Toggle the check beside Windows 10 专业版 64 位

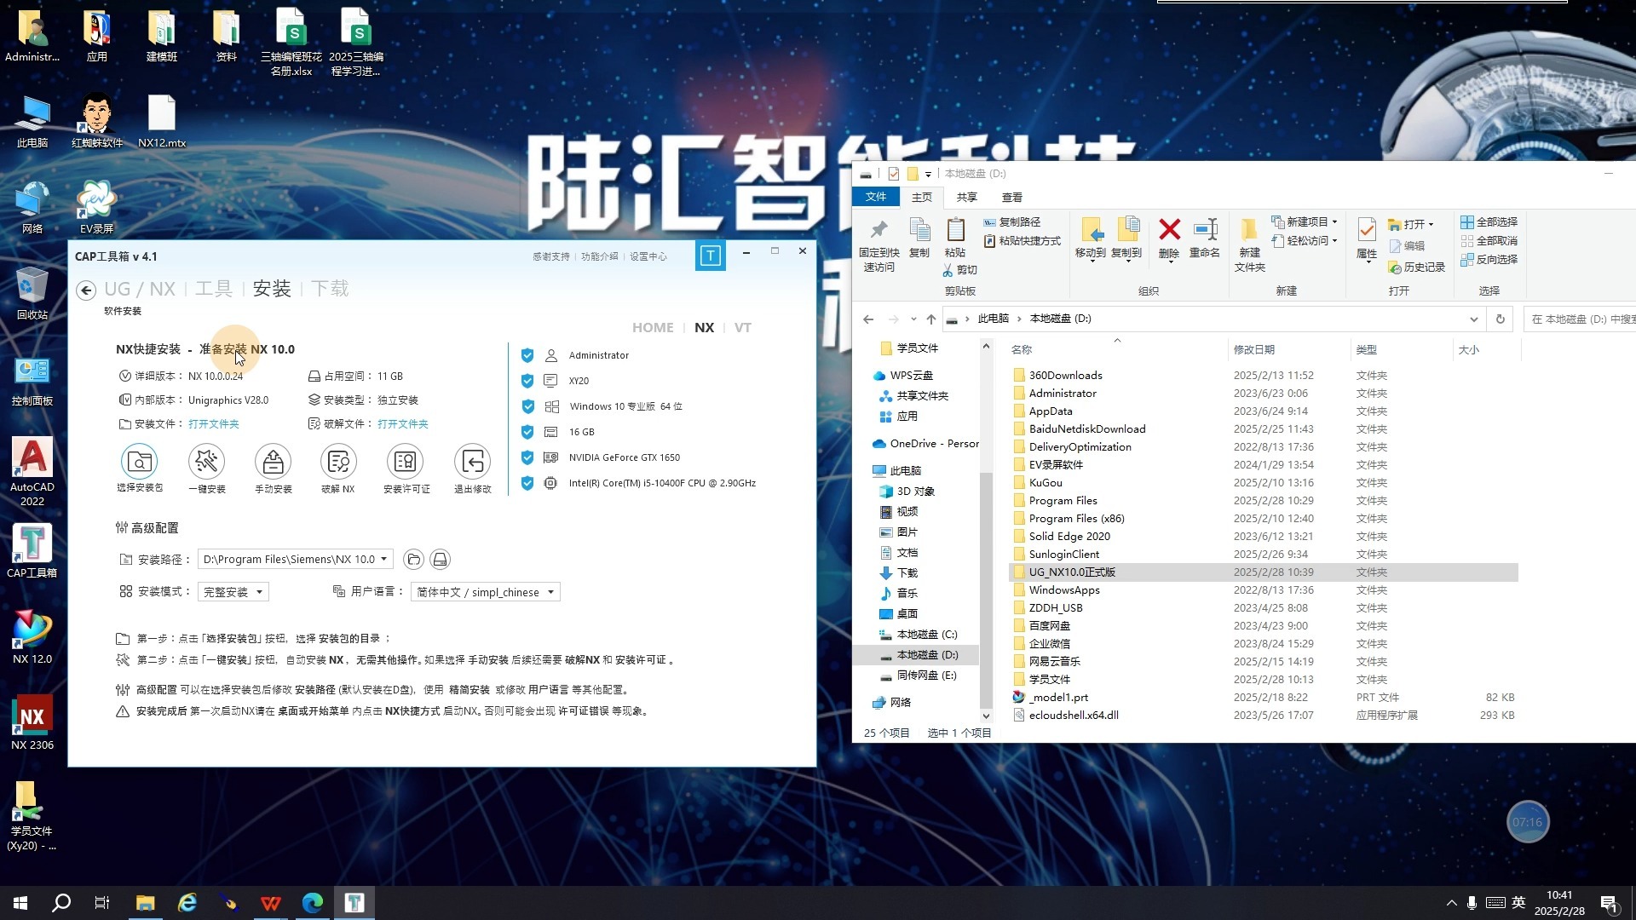[x=527, y=406]
